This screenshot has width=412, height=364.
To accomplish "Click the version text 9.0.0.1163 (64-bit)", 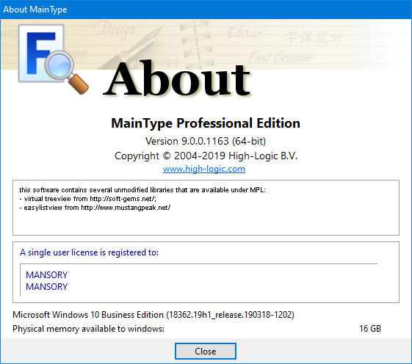I will pos(206,142).
